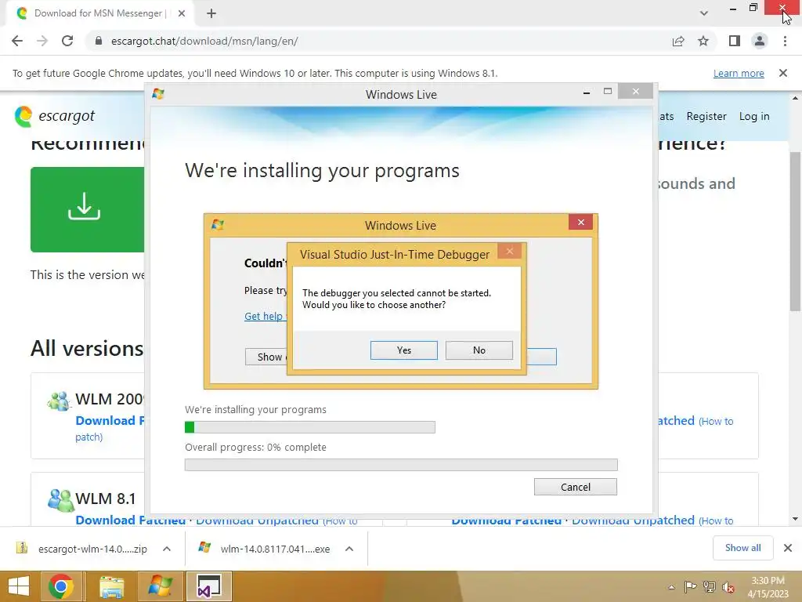
Task: Open Chrome tab search dropdown
Action: coord(704,13)
